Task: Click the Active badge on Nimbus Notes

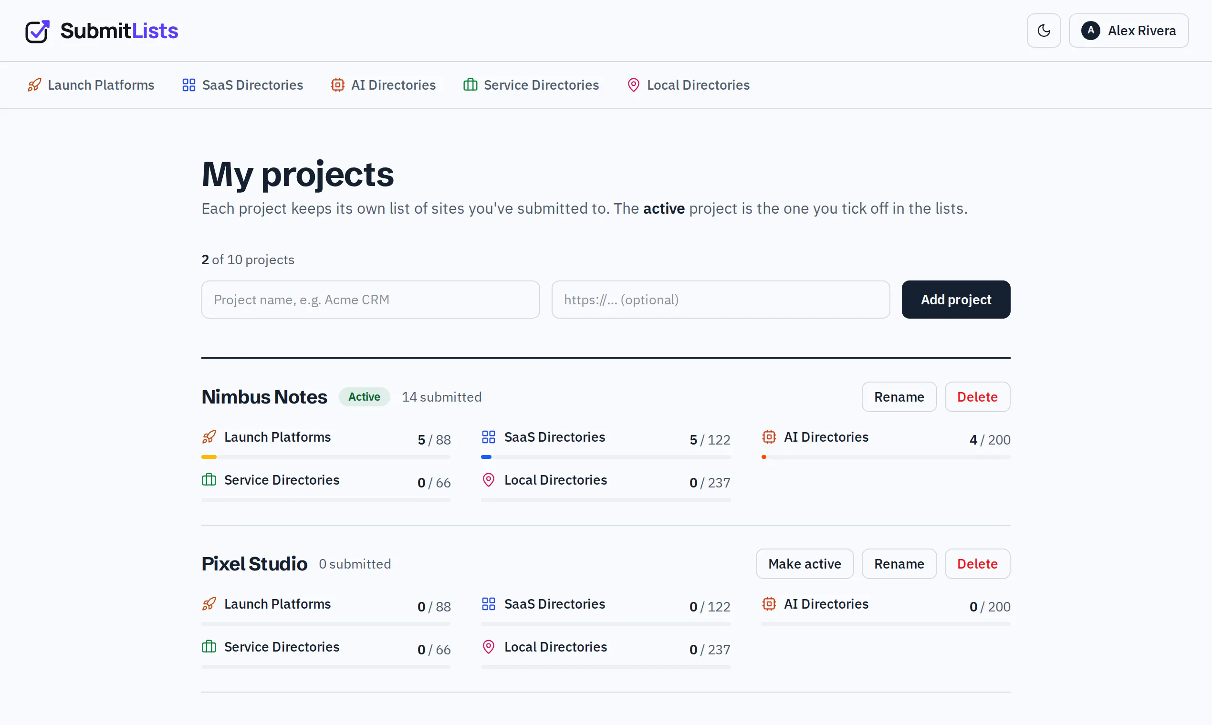Action: (x=364, y=397)
